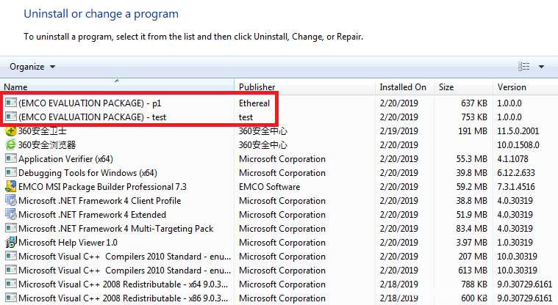Sort the list by Name column header
Viewport: 558px width, 305px height.
118,87
